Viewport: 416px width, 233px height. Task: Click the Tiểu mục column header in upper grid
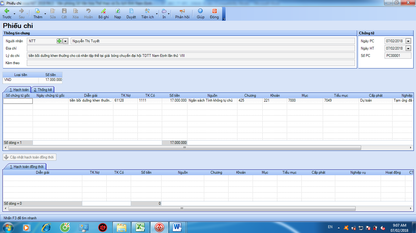(x=341, y=96)
